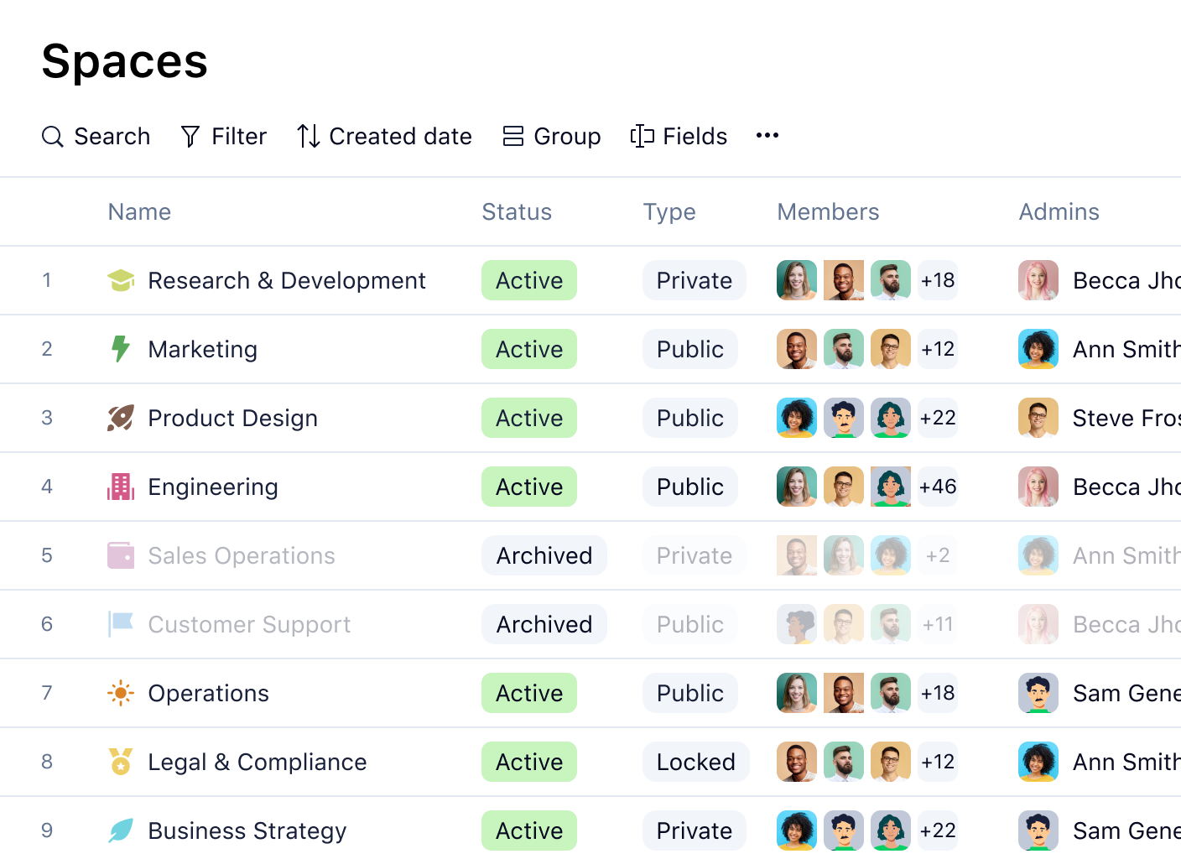Open the Filter funnel option
The image size is (1181, 859).
coord(223,136)
